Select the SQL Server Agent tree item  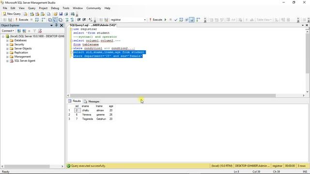coord(25,61)
